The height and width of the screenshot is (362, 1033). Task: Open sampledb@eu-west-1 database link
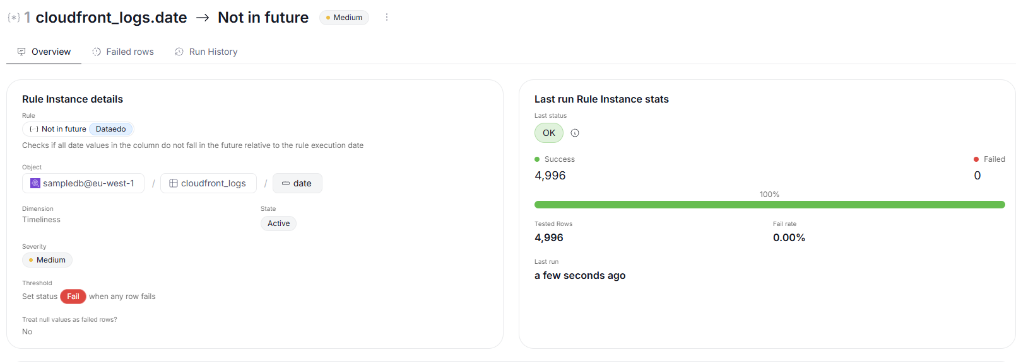[x=88, y=183]
